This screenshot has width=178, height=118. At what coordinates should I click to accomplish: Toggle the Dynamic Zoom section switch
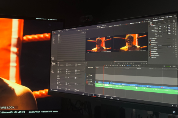(150, 42)
